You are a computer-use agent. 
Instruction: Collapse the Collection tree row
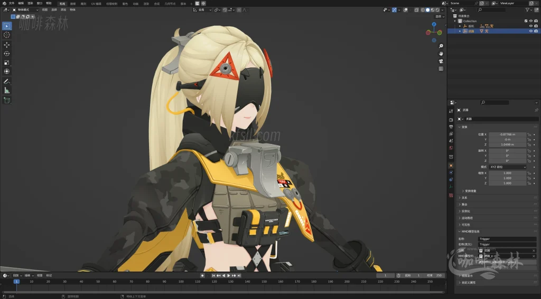click(x=455, y=21)
